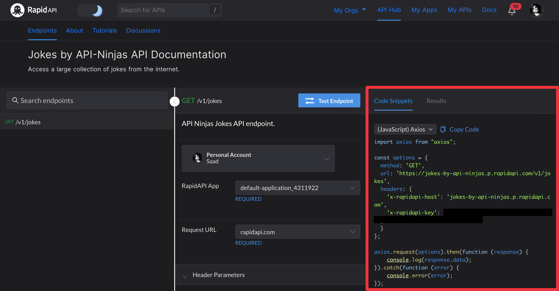Expand the Header Parameters section
Viewport: 559px width, 291px height.
click(270, 275)
